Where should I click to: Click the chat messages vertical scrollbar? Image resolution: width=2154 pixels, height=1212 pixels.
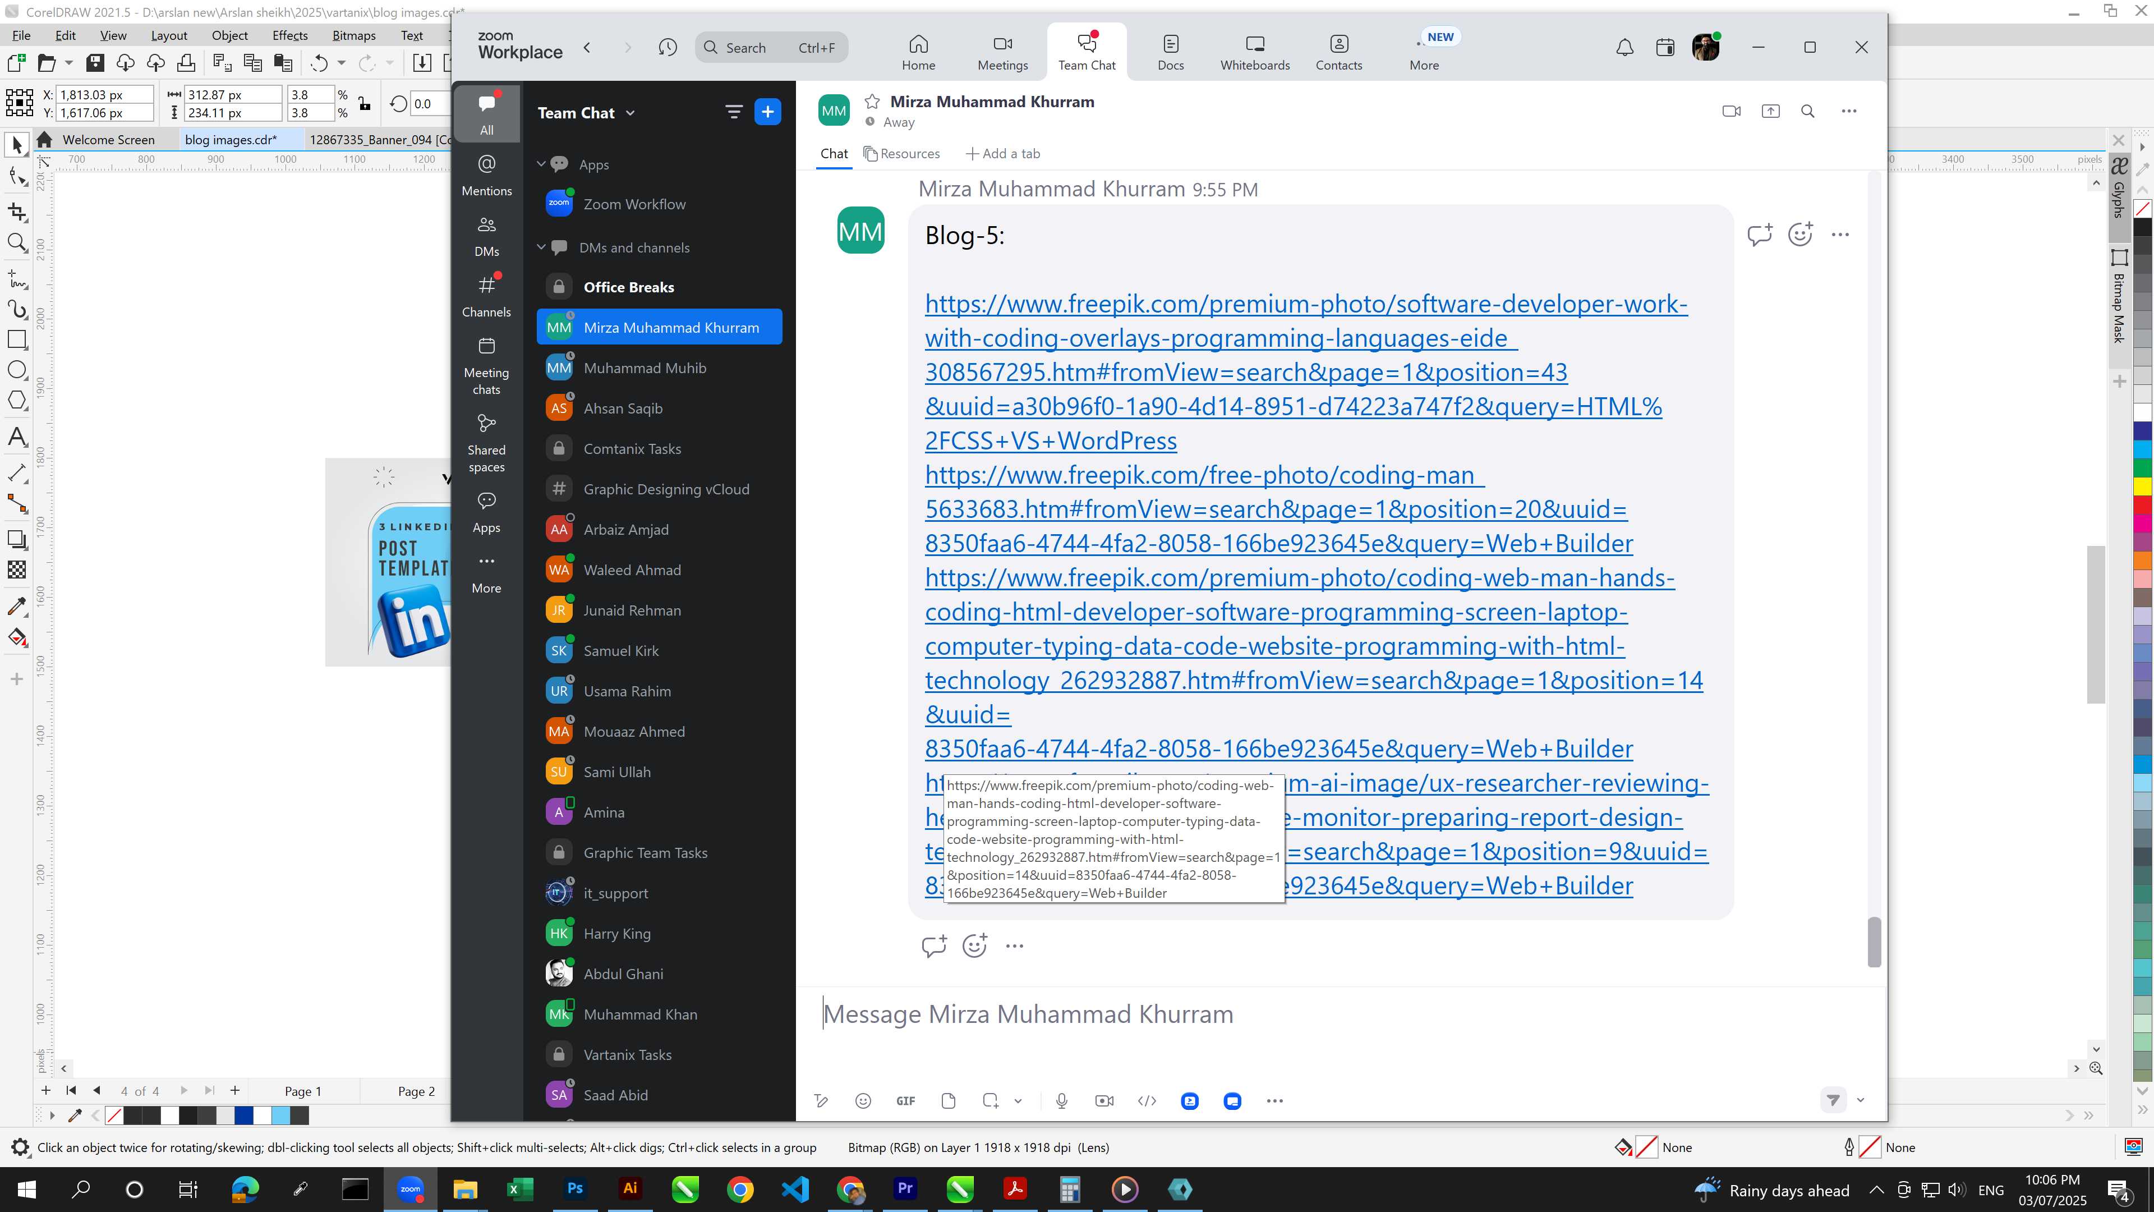[1874, 942]
